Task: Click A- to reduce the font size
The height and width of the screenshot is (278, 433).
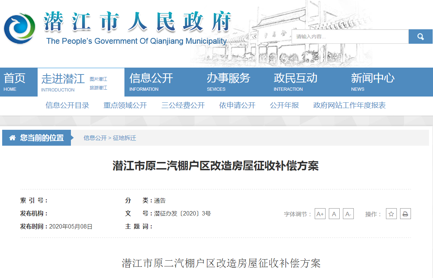Action: [x=348, y=214]
